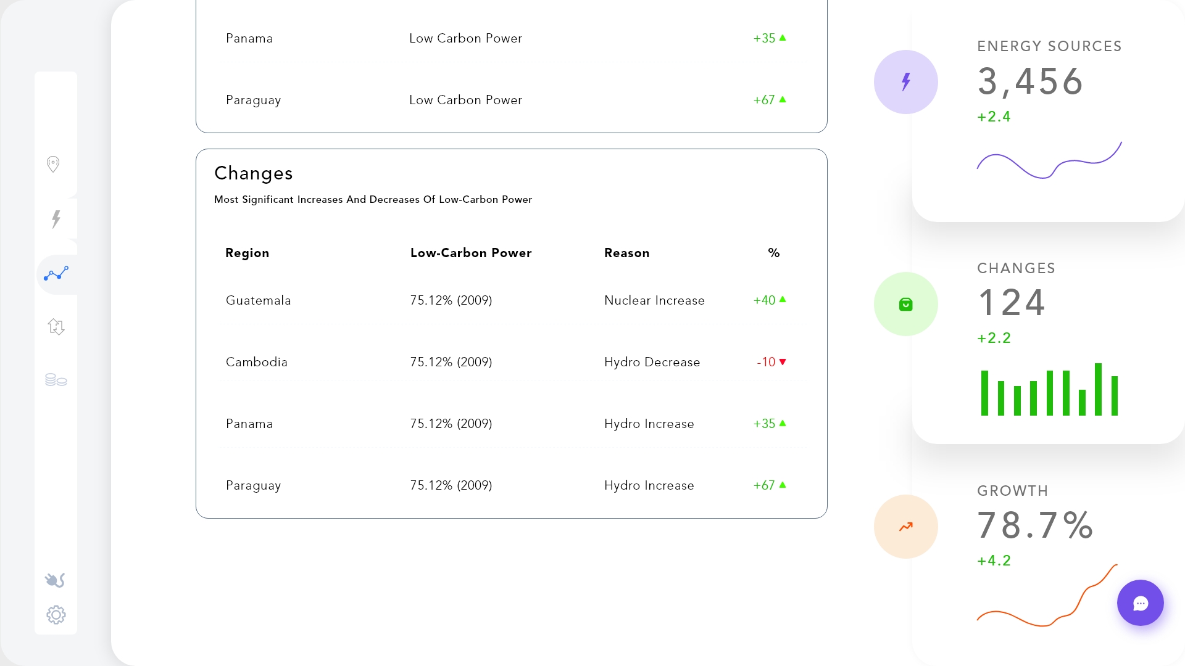Click the +2.4 Energy Sources delta
Viewport: 1185px width, 666px height.
pyautogui.click(x=994, y=117)
